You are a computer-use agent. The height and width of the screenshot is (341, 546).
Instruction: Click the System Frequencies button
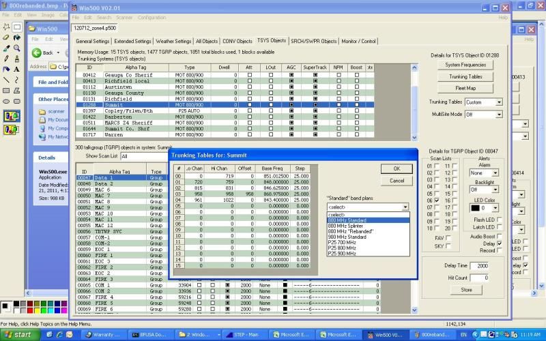(x=465, y=65)
